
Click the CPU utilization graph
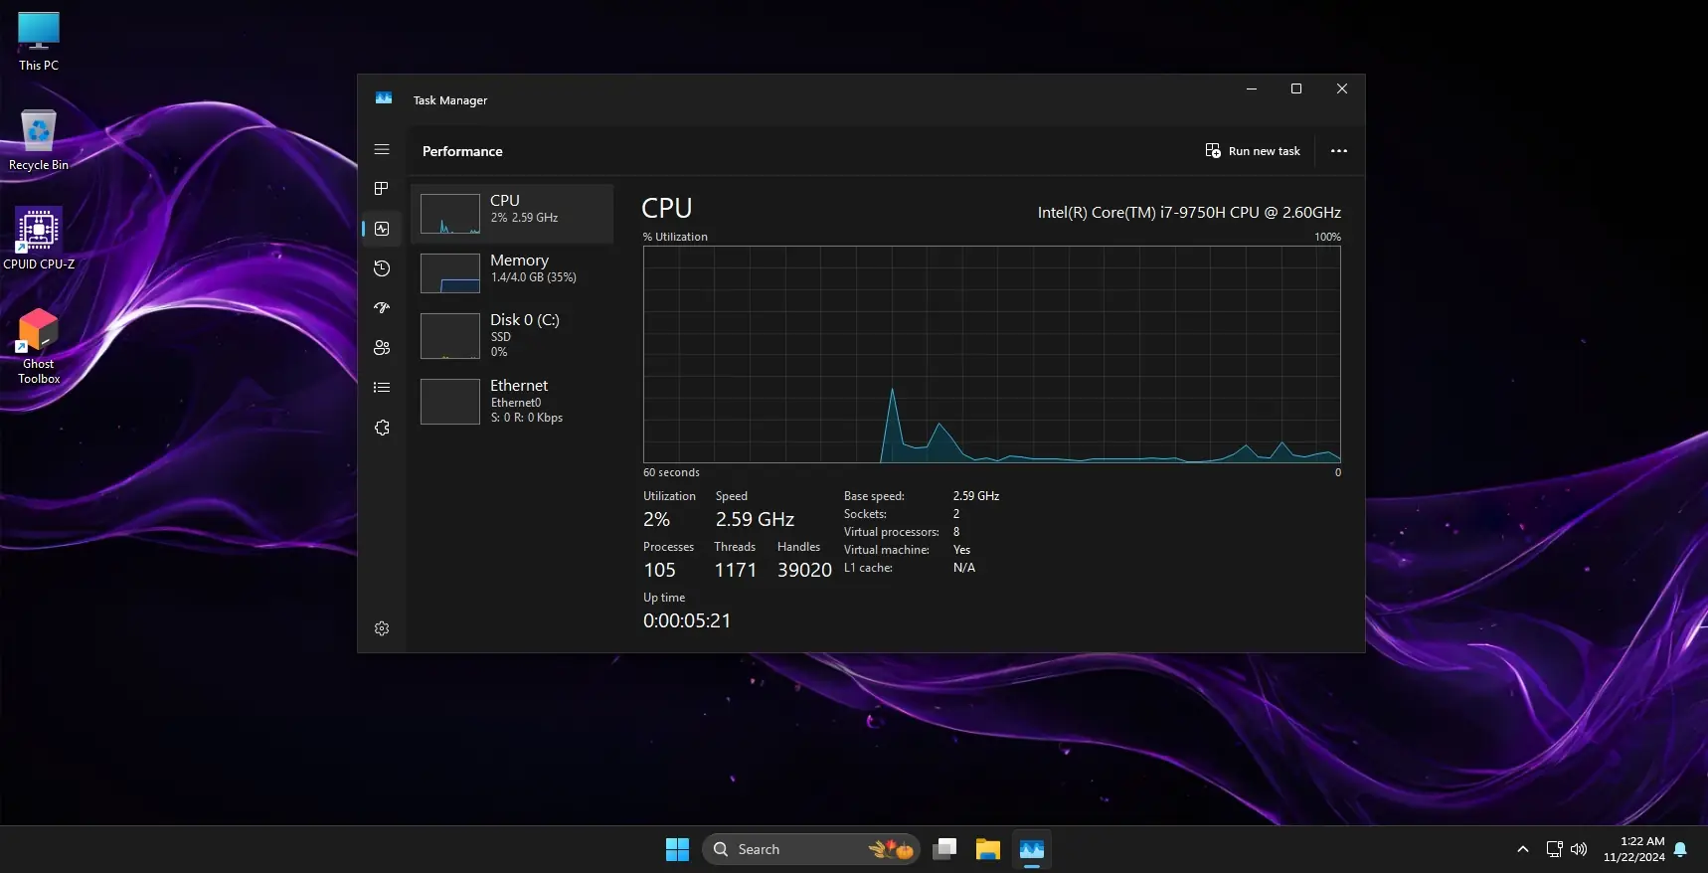[x=992, y=354]
